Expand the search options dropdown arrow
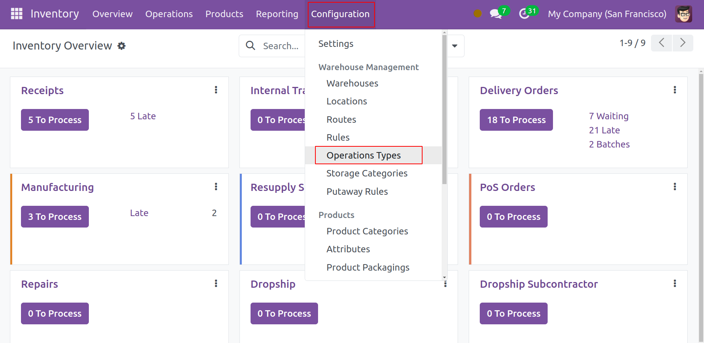The height and width of the screenshot is (343, 704). (455, 46)
